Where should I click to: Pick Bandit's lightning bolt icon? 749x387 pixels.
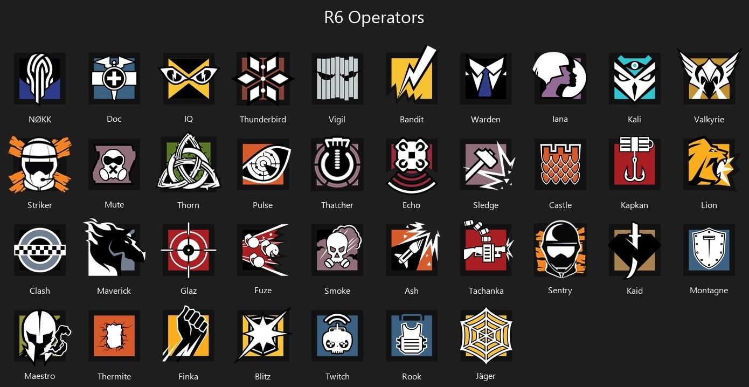(412, 76)
